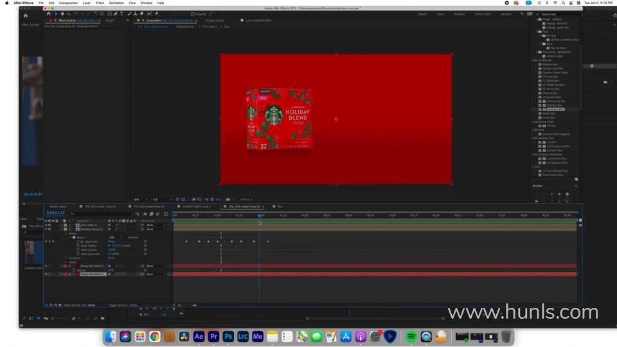Select the Rectangle shape tool

109,13
